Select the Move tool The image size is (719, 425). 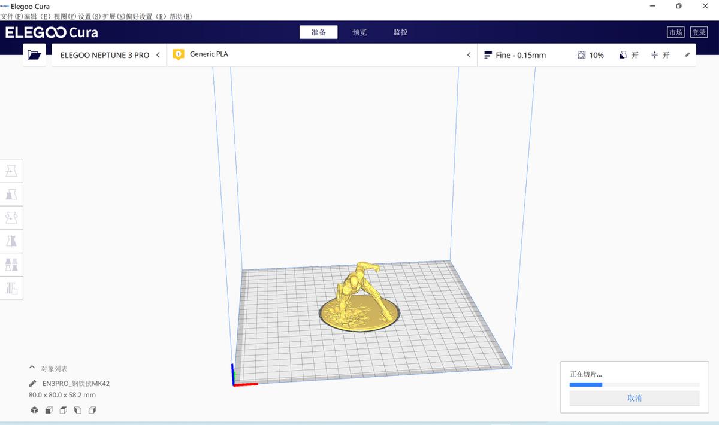12,171
